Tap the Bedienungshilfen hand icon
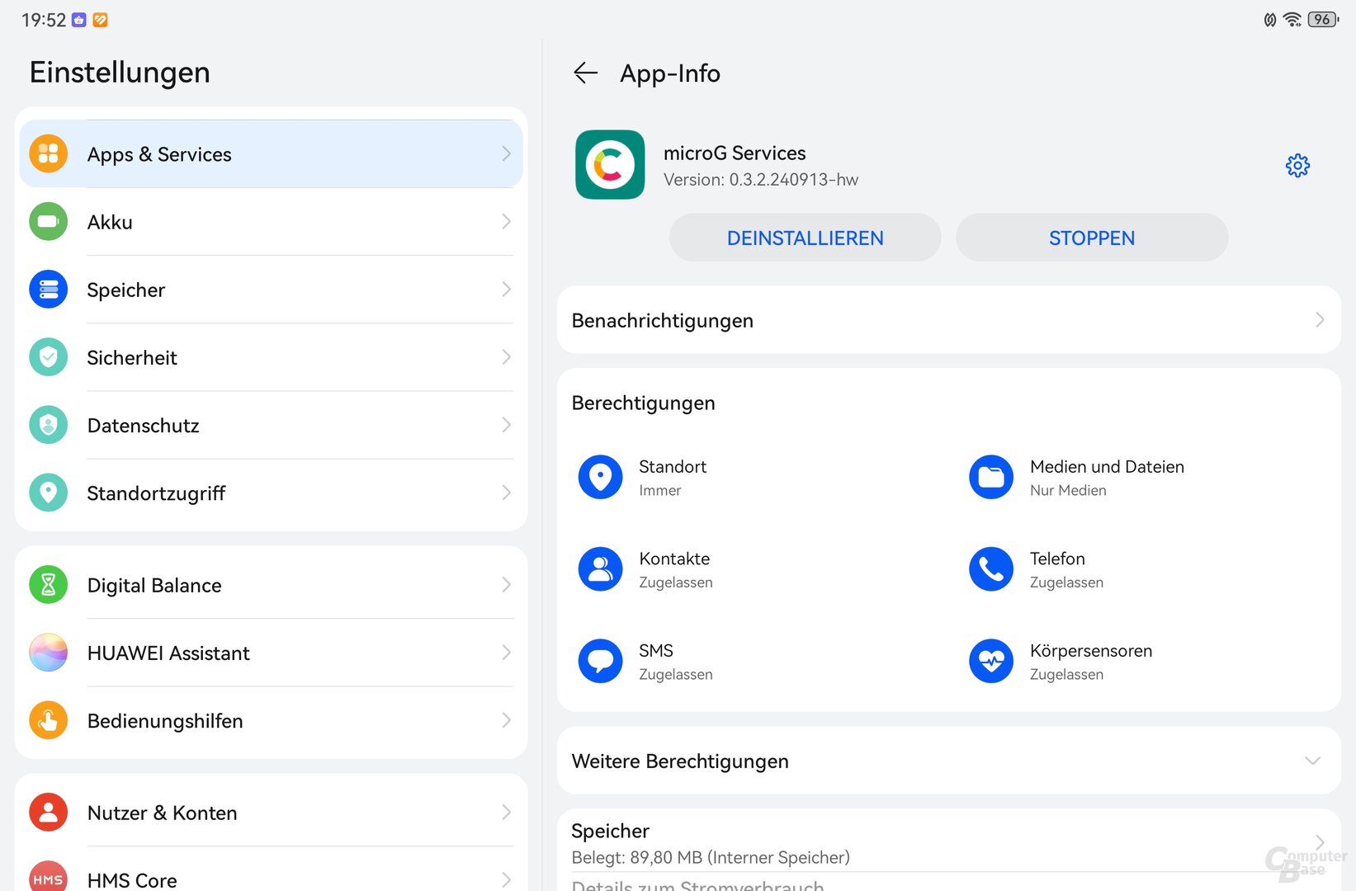The height and width of the screenshot is (891, 1356). (x=49, y=720)
